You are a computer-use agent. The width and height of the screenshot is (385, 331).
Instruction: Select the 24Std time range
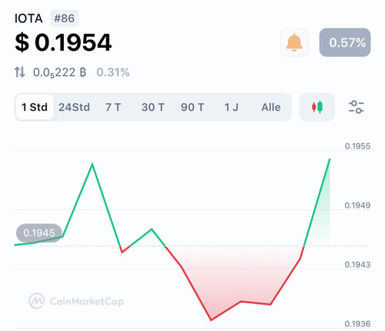click(x=74, y=107)
